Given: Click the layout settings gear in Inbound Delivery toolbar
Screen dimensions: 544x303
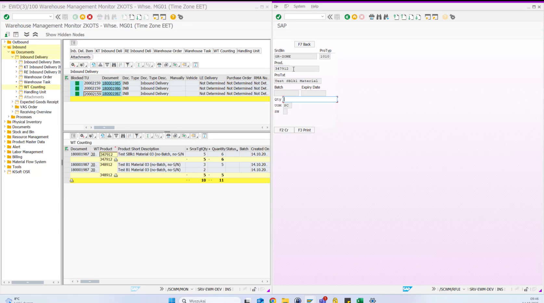Looking at the screenshot, I should point(73,65).
